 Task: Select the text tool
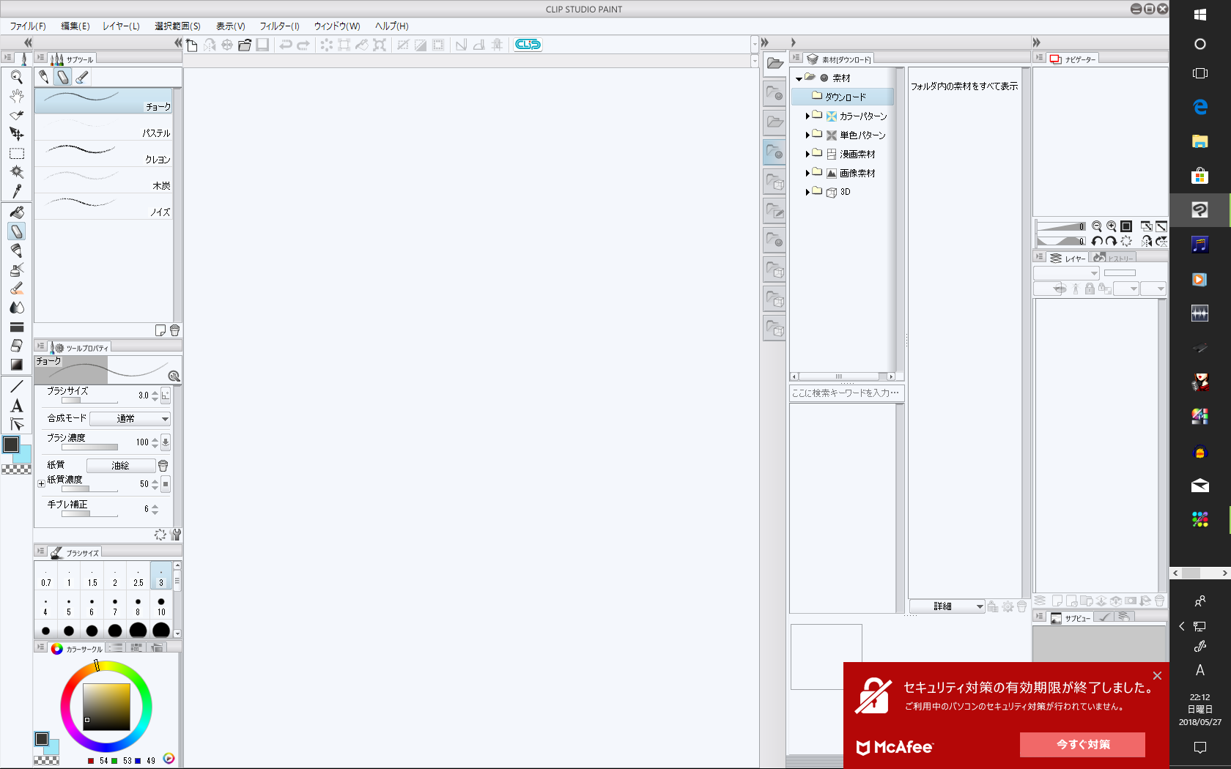(17, 406)
